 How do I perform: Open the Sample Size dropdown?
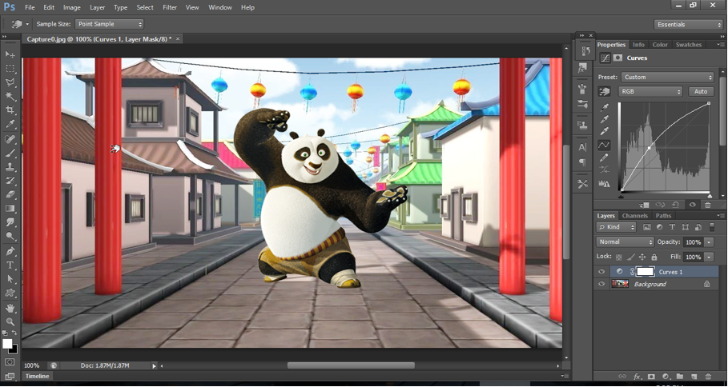pyautogui.click(x=109, y=24)
